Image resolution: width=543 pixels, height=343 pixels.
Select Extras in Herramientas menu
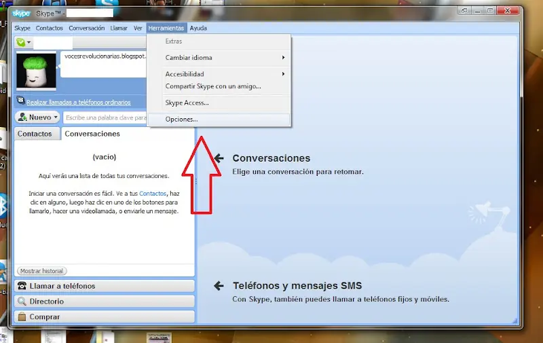click(x=219, y=41)
